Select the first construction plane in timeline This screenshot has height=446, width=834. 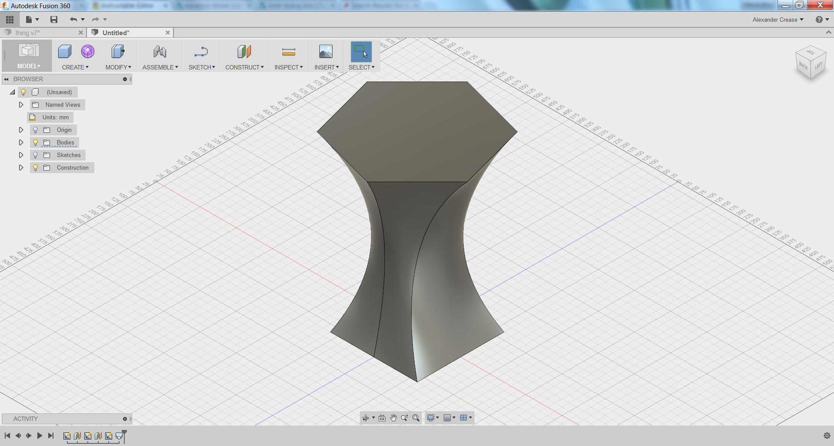77,436
